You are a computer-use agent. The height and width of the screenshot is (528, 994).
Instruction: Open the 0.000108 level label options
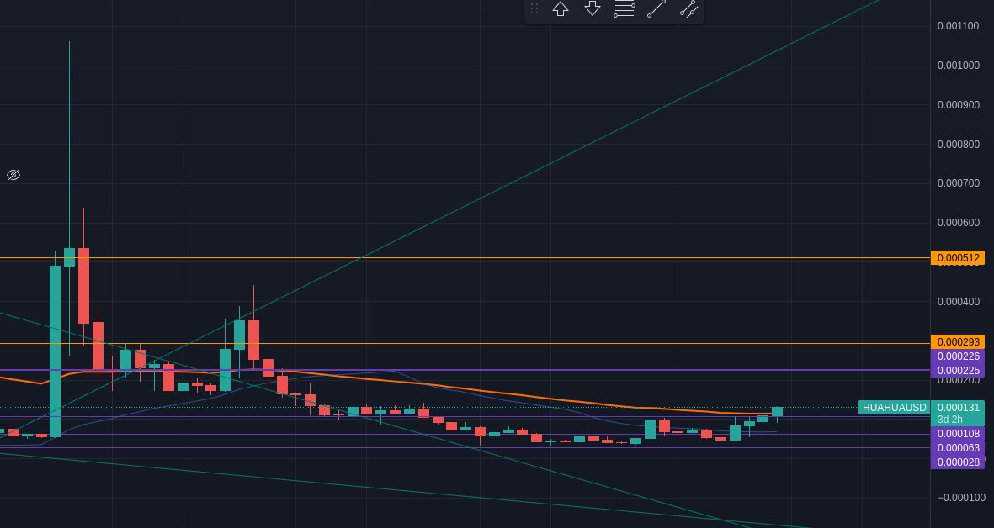(x=958, y=434)
